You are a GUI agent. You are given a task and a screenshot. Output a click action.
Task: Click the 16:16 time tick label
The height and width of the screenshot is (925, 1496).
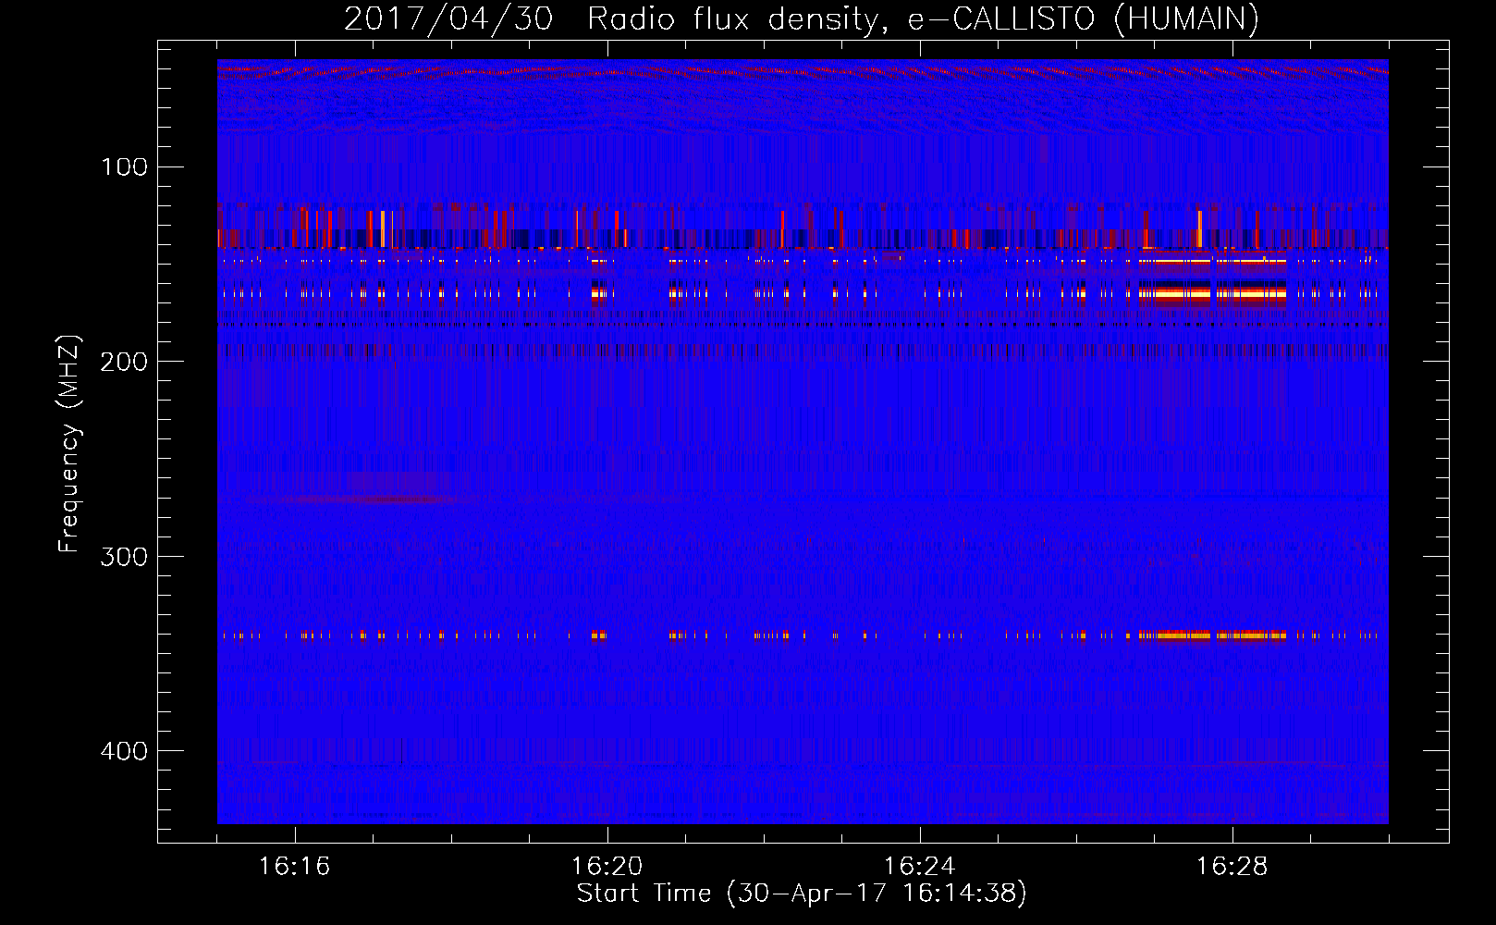click(x=295, y=866)
